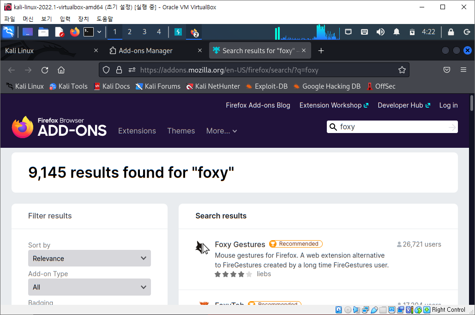Click the tracking protection shield icon
The image size is (475, 315).
click(x=106, y=70)
